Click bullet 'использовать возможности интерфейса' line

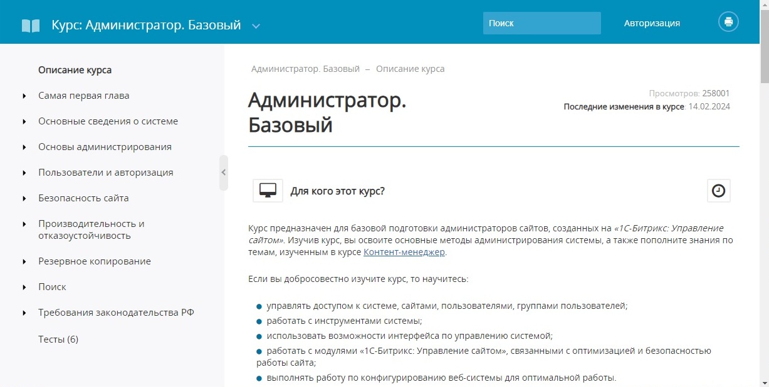click(x=409, y=336)
